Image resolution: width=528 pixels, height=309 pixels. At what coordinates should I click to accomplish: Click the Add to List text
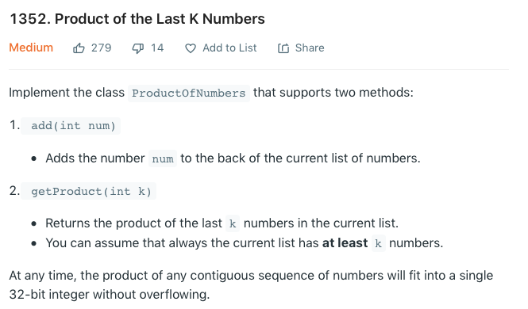[x=229, y=48]
